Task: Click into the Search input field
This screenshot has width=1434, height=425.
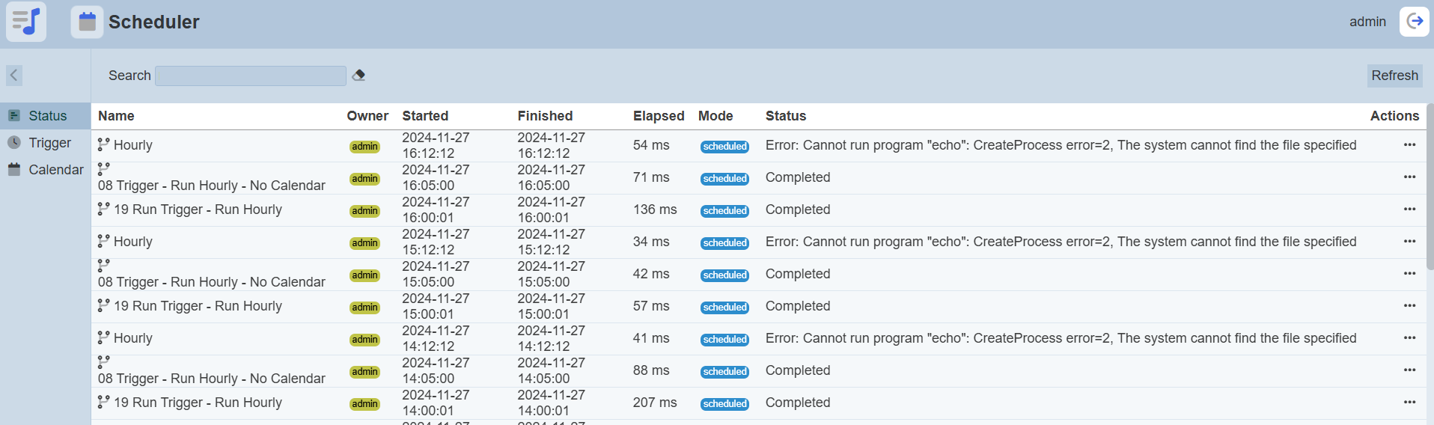Action: [250, 76]
